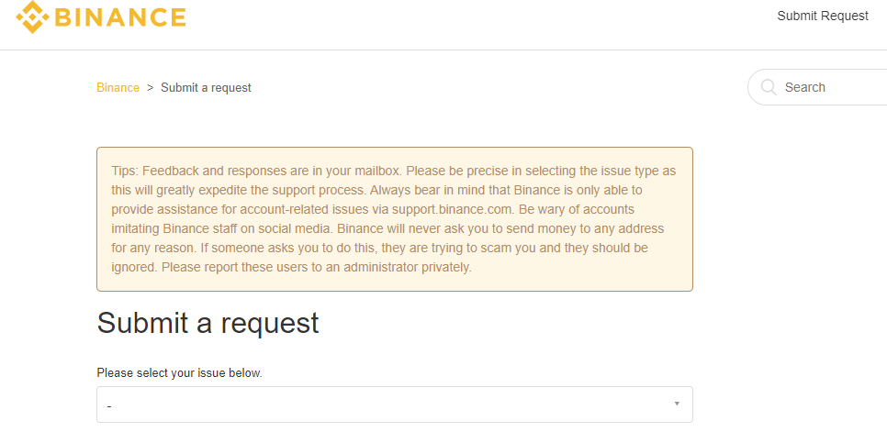
Task: Click the Binance diamond logo icon
Action: 32,17
